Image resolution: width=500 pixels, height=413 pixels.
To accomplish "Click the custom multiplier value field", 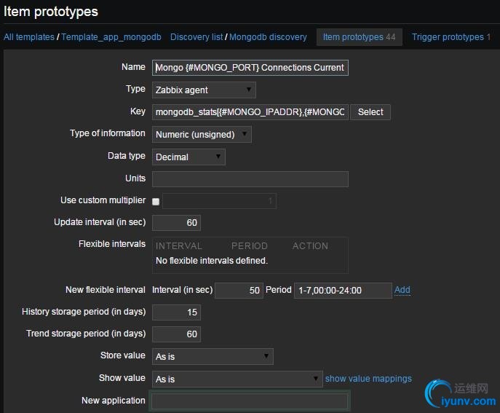I will point(219,201).
